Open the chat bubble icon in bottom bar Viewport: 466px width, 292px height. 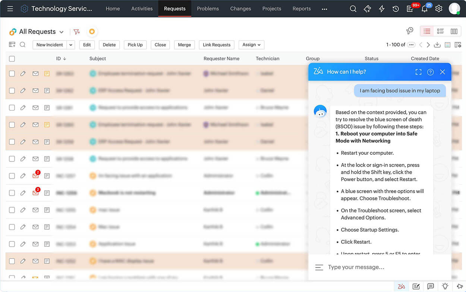pyautogui.click(x=431, y=286)
